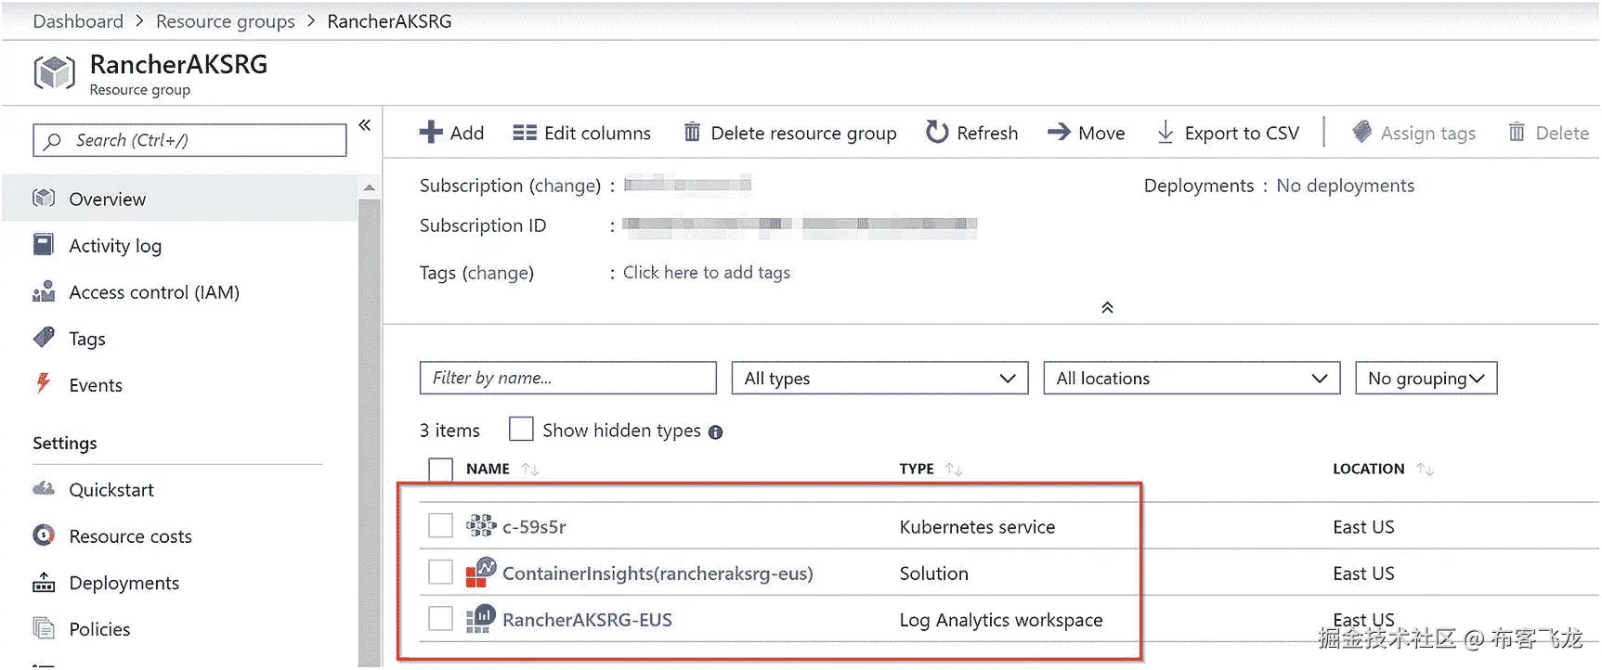Click the Edit columns grid icon
1602x670 pixels.
coord(525,133)
